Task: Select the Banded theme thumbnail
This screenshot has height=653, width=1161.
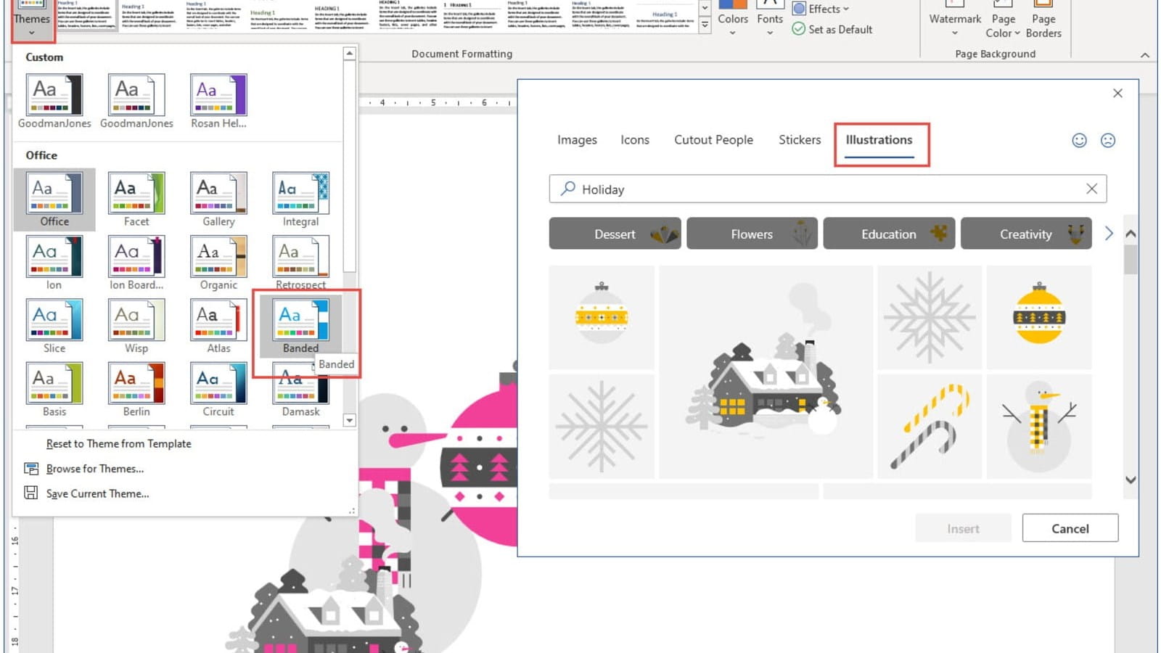Action: point(300,321)
